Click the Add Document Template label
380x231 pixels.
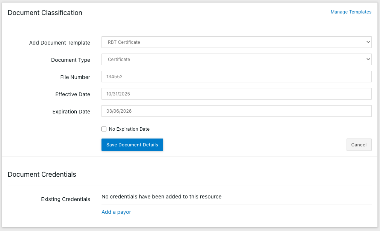(60, 43)
